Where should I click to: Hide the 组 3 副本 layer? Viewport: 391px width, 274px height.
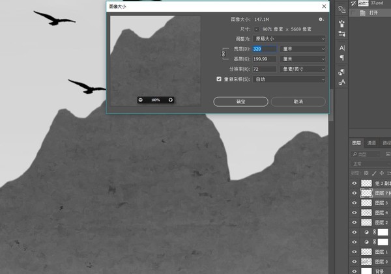[x=355, y=184]
